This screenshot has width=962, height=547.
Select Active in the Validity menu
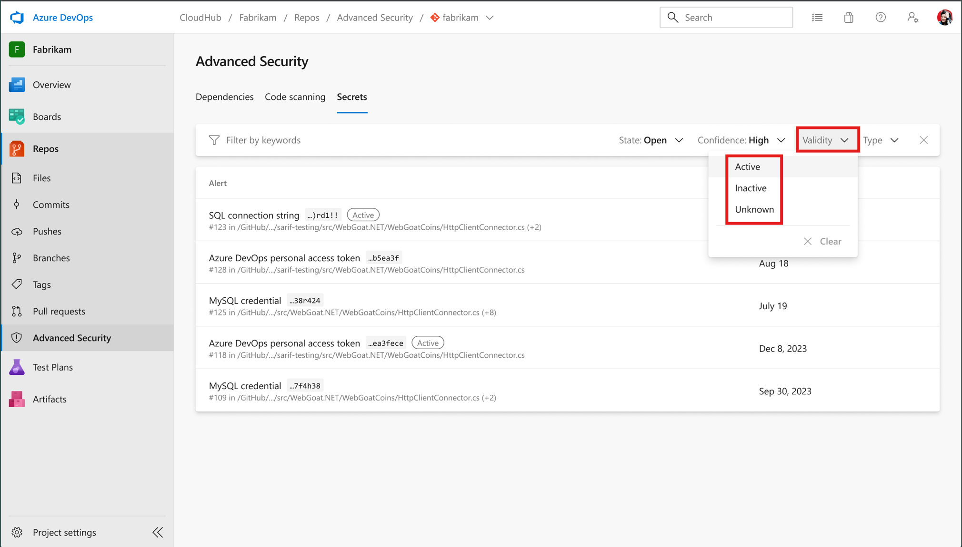click(783, 167)
